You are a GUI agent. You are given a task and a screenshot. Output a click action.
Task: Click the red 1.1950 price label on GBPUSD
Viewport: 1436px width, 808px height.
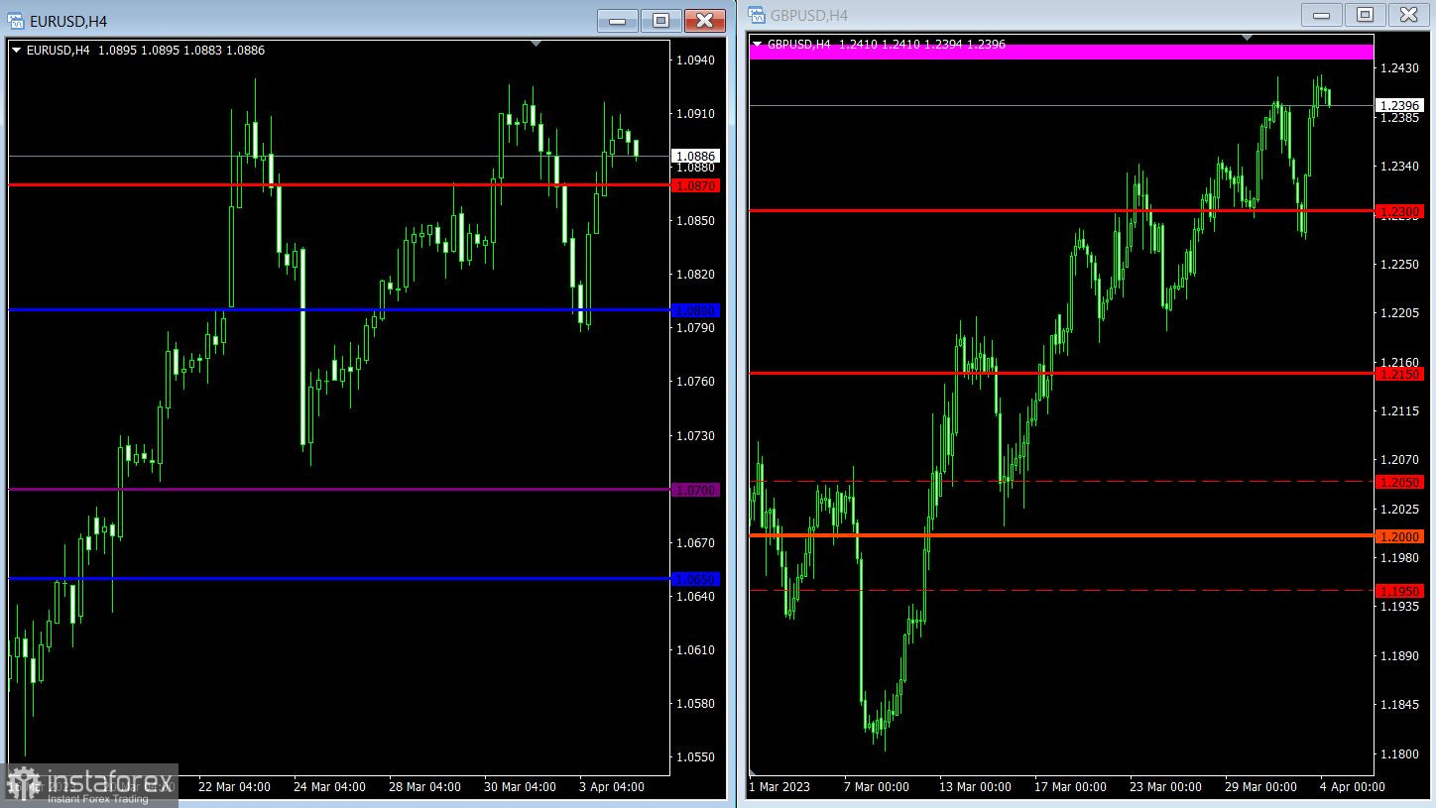[x=1399, y=591]
